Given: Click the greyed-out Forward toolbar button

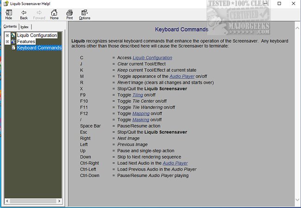Looking at the screenshot, I should point(39,15).
